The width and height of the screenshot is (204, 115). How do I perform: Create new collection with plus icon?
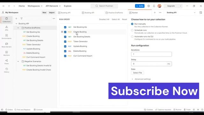point(16,19)
